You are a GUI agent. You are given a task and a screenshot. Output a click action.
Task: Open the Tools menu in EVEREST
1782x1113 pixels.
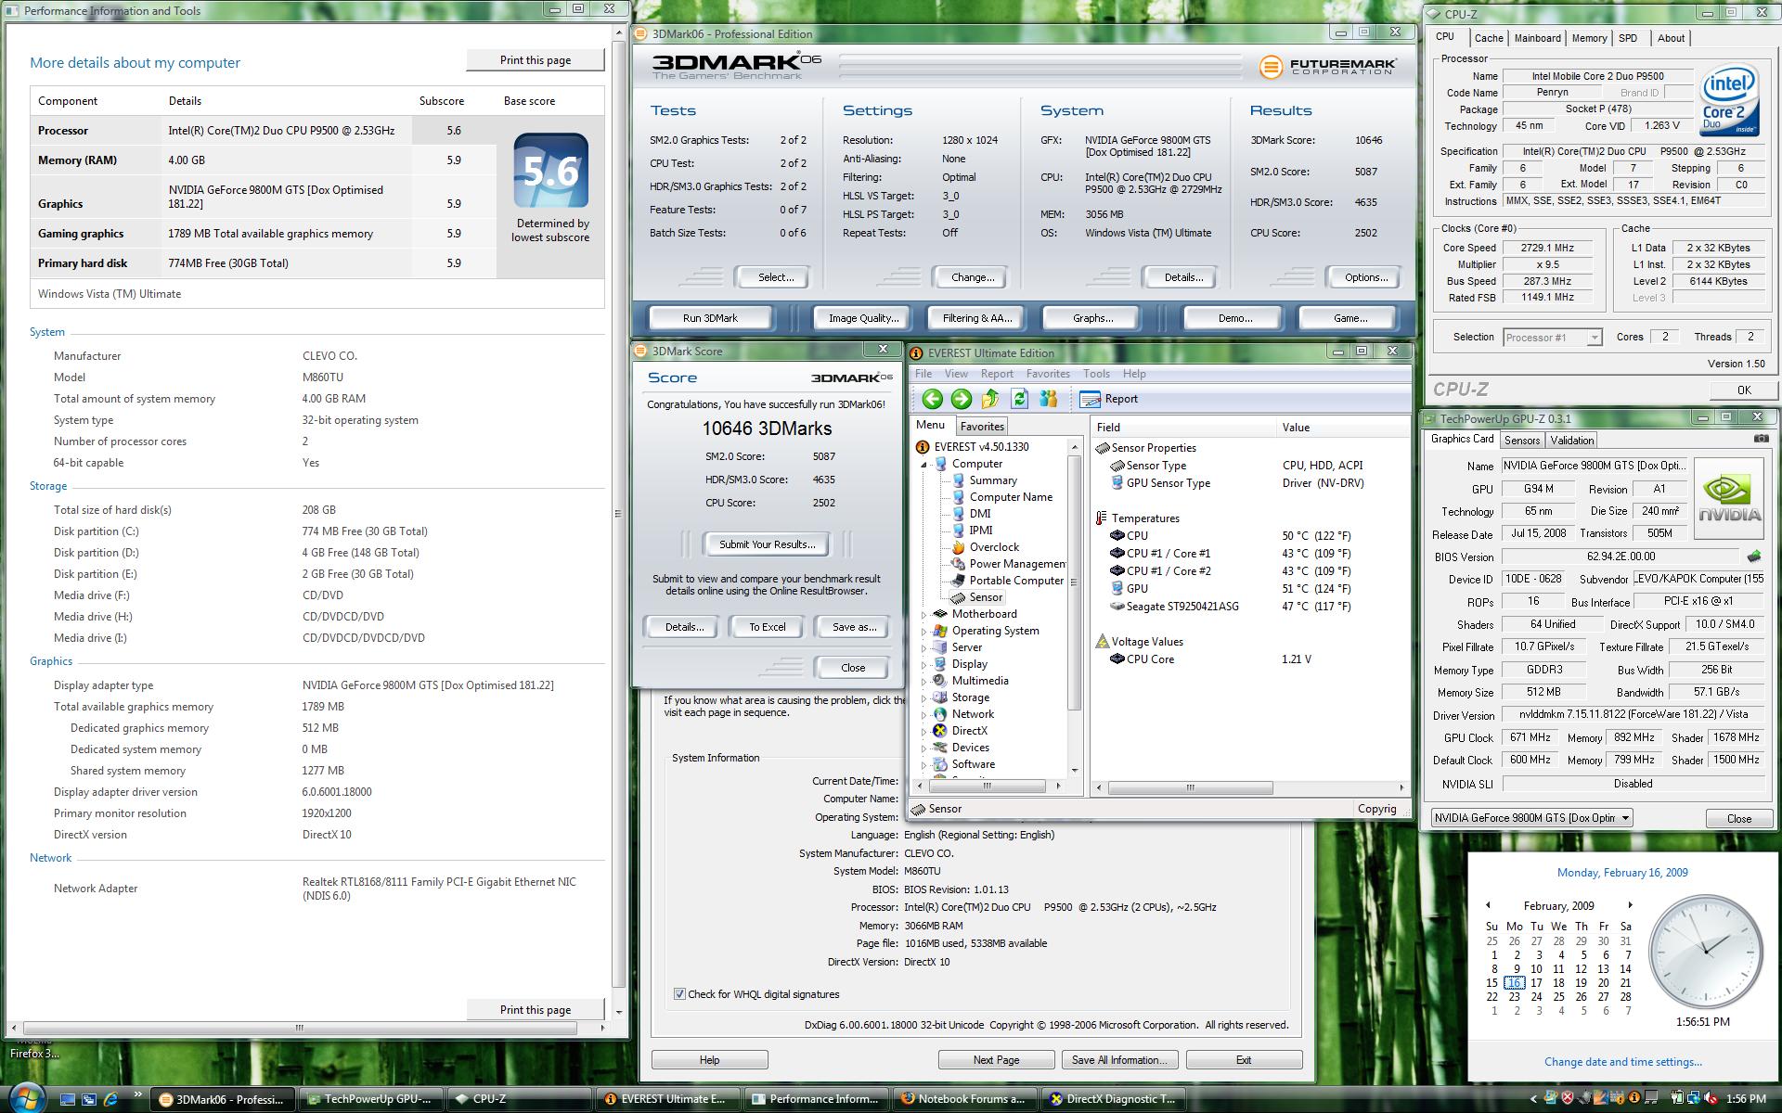click(1095, 374)
